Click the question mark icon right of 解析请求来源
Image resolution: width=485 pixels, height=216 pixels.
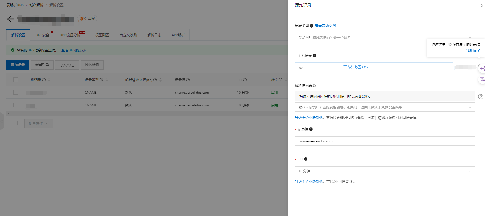pyautogui.click(x=480, y=97)
